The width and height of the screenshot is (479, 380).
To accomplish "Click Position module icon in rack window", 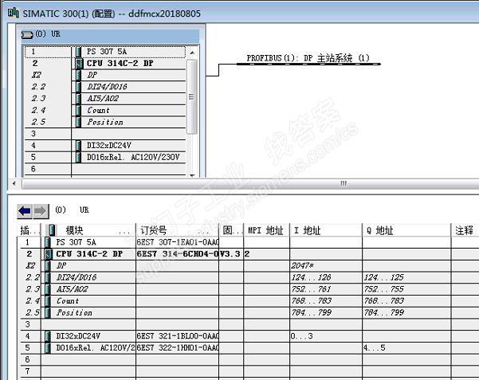I will click(79, 122).
